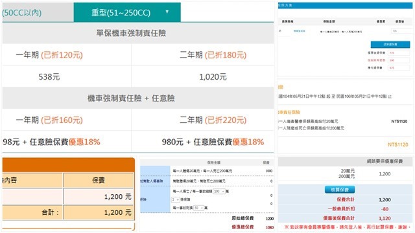
Task: Open the 倍保險 multiplier dropdown
Action: point(176,200)
